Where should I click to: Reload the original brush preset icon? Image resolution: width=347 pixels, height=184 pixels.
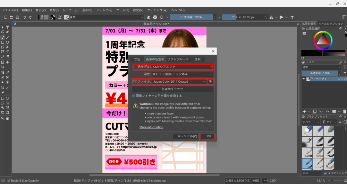162,17
